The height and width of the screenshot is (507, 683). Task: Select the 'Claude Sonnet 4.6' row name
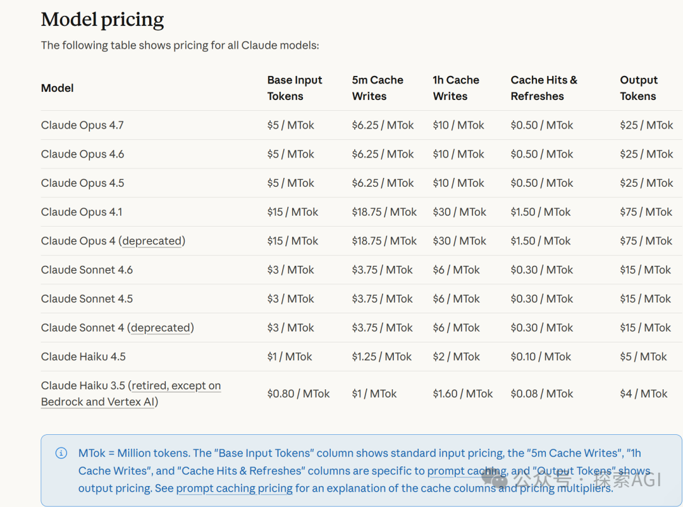pos(87,270)
